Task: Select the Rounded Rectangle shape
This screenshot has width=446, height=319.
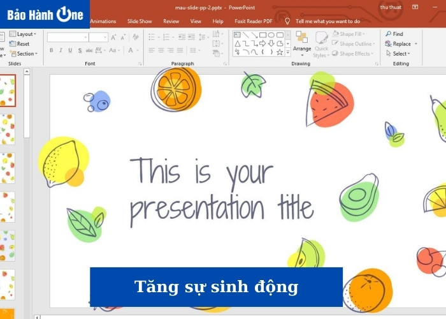Action: coord(280,35)
